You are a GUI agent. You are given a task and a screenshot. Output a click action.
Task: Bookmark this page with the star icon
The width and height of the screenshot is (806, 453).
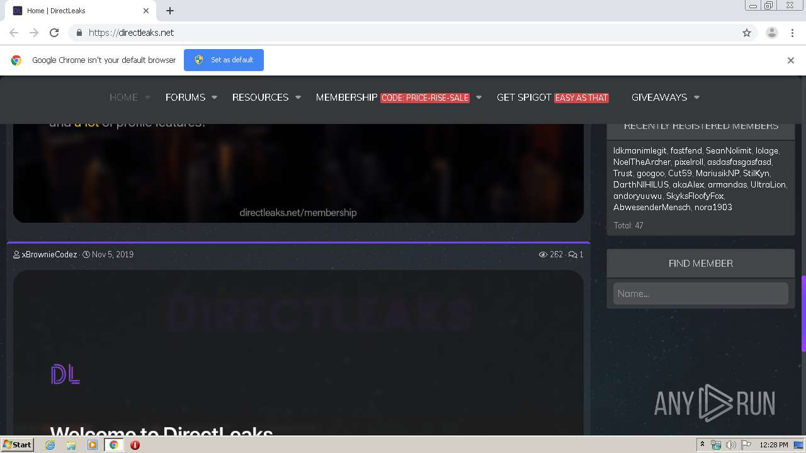747,33
